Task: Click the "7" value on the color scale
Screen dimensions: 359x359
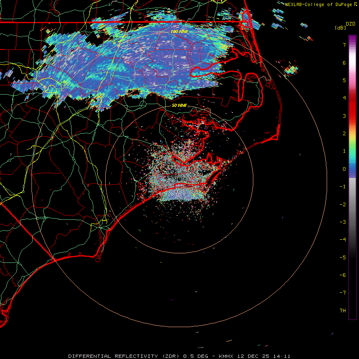Action: (x=344, y=45)
